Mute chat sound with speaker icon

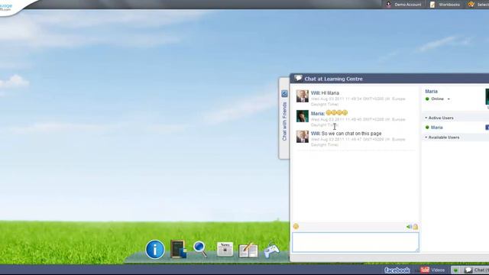409,227
